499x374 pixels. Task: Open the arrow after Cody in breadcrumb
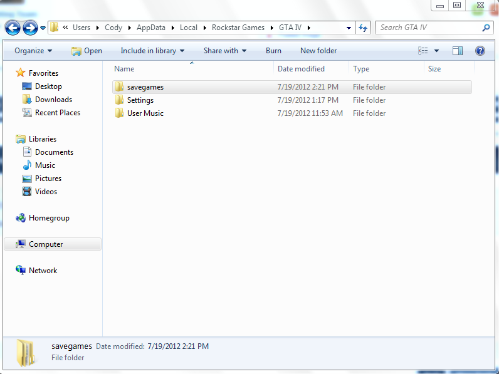(x=130, y=28)
